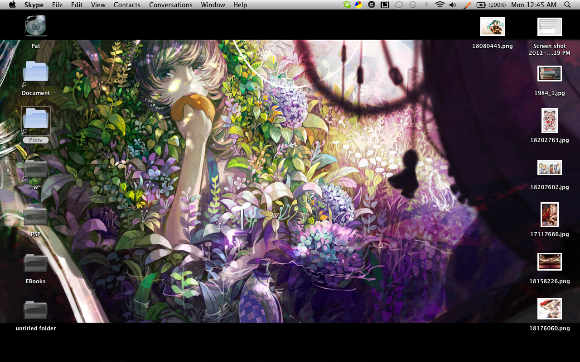This screenshot has width=580, height=362.
Task: Click the '18202763.jpg' file name label
Action: click(x=550, y=140)
